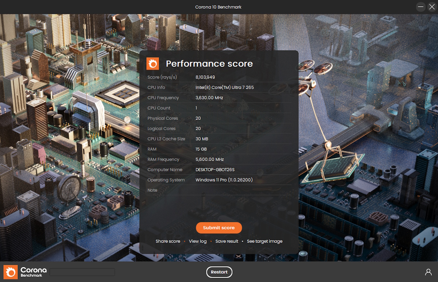Submit the benchmark score
438x282 pixels.
pyautogui.click(x=219, y=228)
